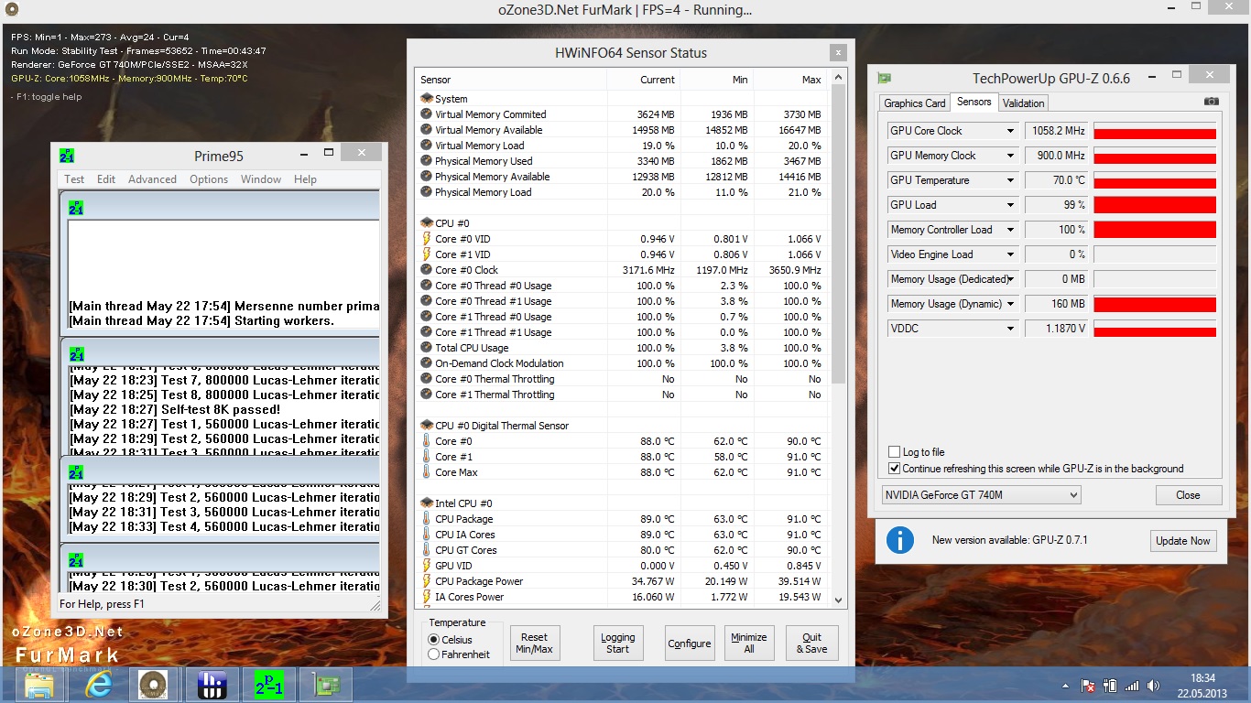Click the CPU #0 Digital Thermal Sensor group icon
1251x703 pixels.
pos(427,426)
